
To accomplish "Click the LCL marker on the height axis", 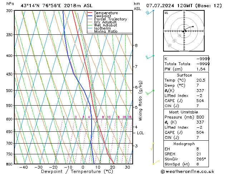I will click(x=141, y=133).
